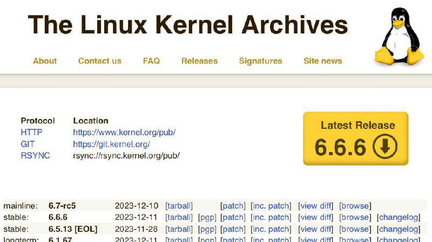Click the RSYNC protocol link
This screenshot has height=242, width=432.
(35, 156)
